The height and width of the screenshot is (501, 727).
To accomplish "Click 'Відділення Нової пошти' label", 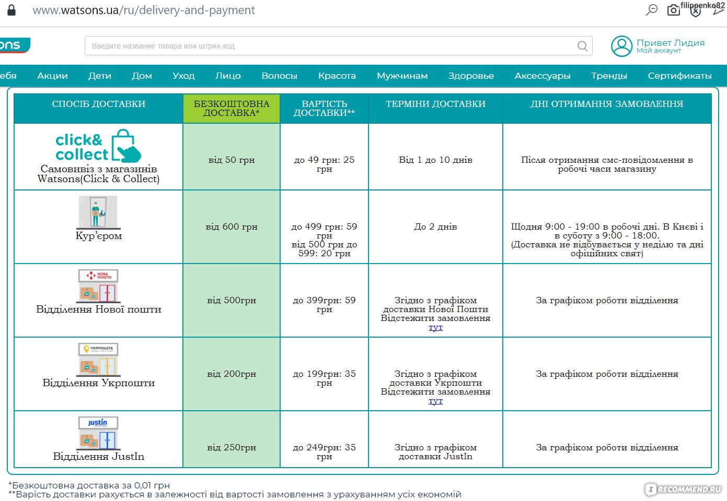I will (x=99, y=309).
